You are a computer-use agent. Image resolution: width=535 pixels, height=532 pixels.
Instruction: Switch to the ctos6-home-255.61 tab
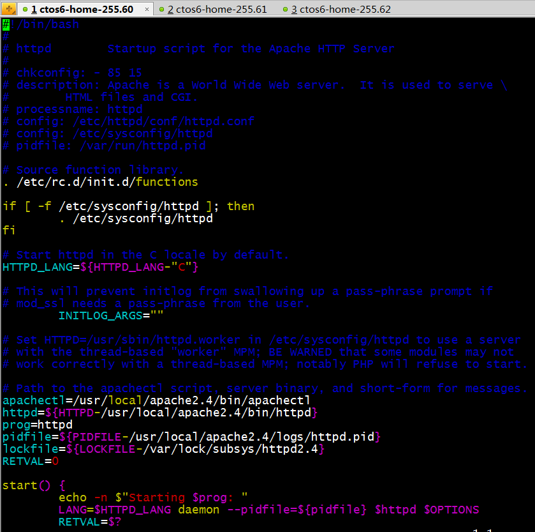(x=217, y=9)
